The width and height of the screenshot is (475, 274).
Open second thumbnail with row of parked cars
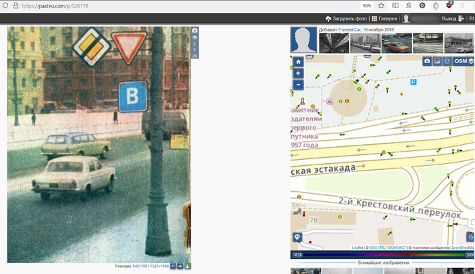[365, 44]
